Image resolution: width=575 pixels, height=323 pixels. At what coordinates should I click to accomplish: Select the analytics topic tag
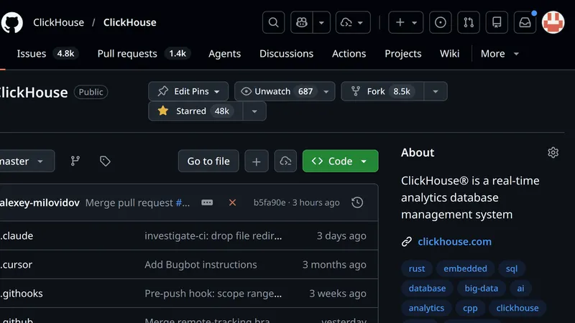pos(426,308)
